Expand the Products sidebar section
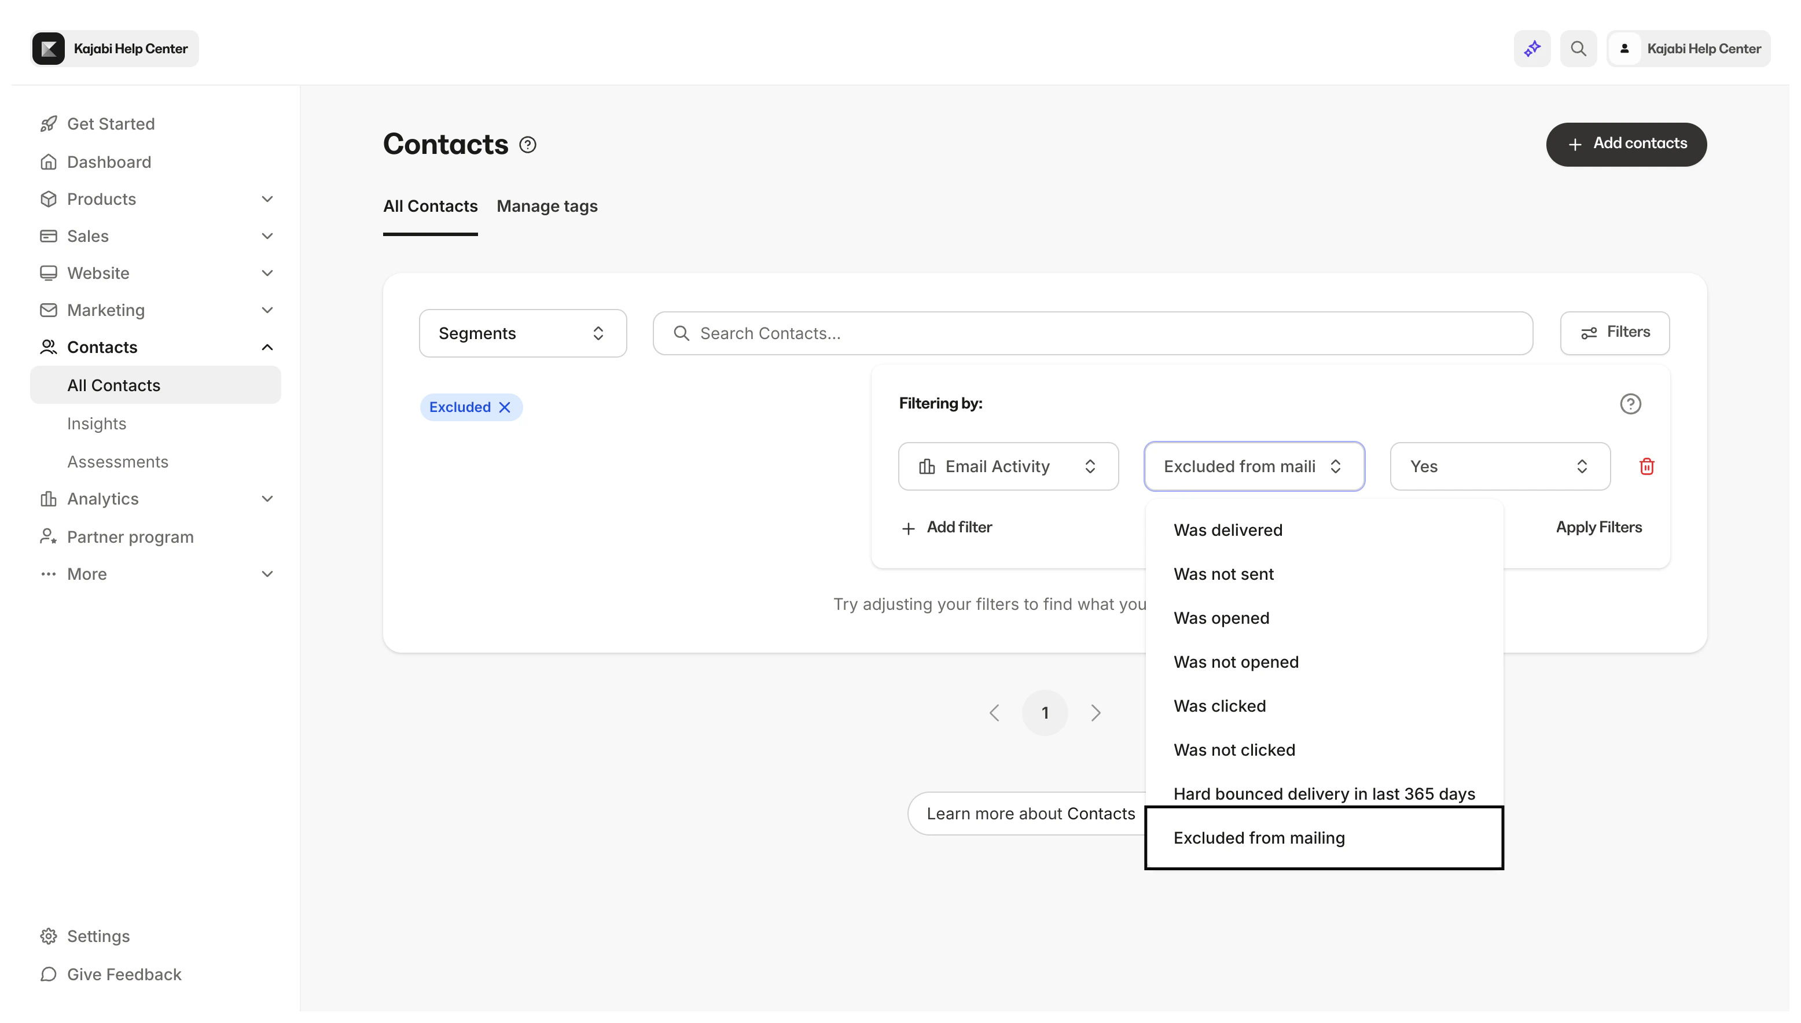The width and height of the screenshot is (1801, 1023). tap(267, 199)
